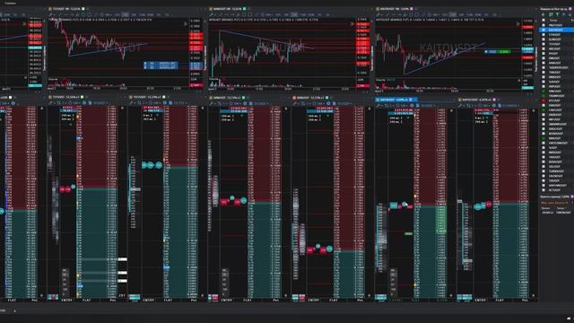Open wrench settings in the second KAITOUSDT order book
This screenshot has width=574, height=323.
[460, 106]
